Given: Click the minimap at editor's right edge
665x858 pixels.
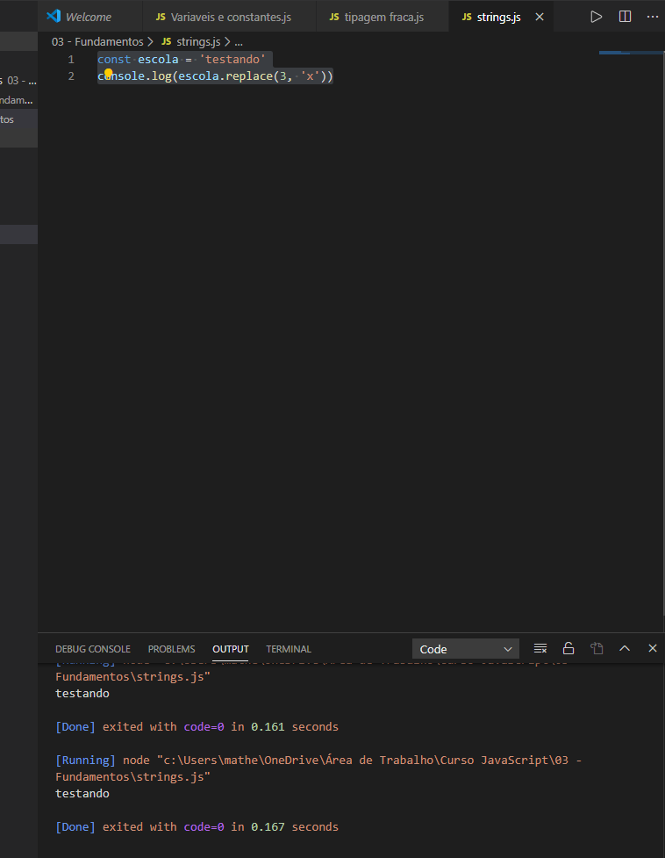Looking at the screenshot, I should [x=627, y=54].
